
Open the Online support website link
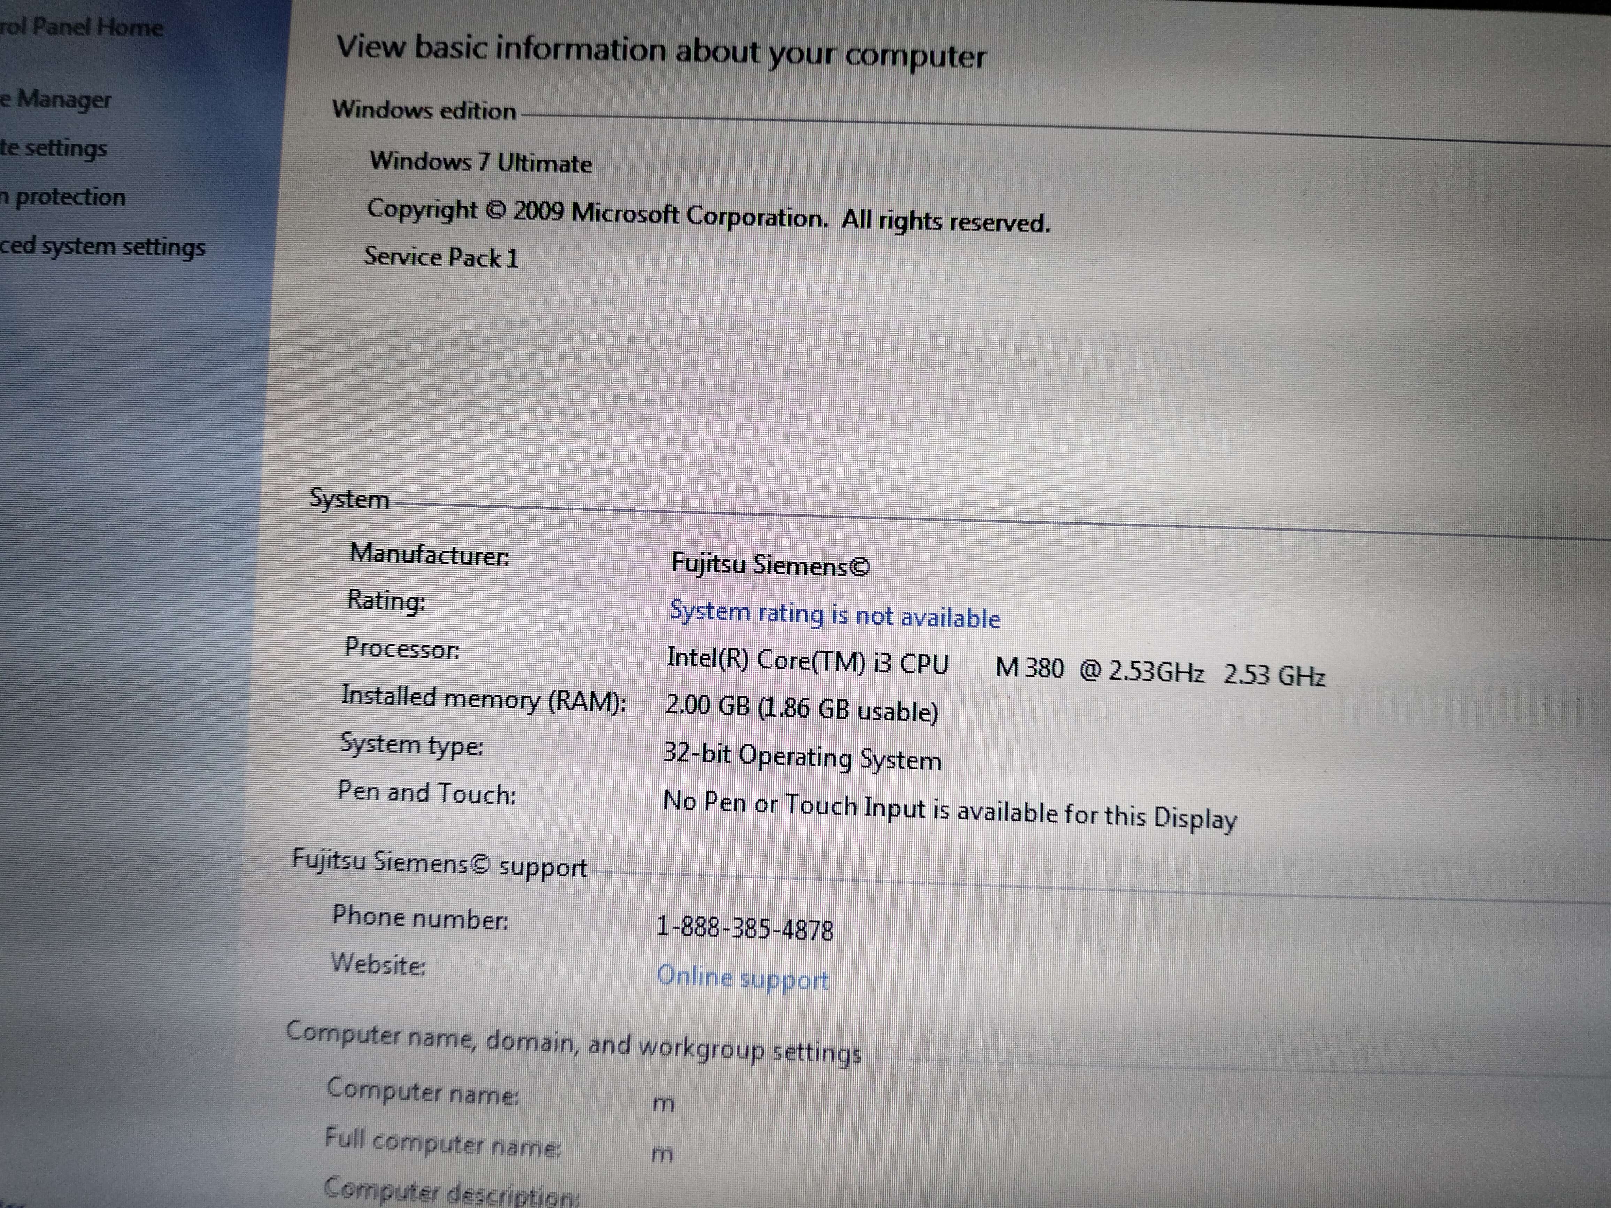click(743, 978)
